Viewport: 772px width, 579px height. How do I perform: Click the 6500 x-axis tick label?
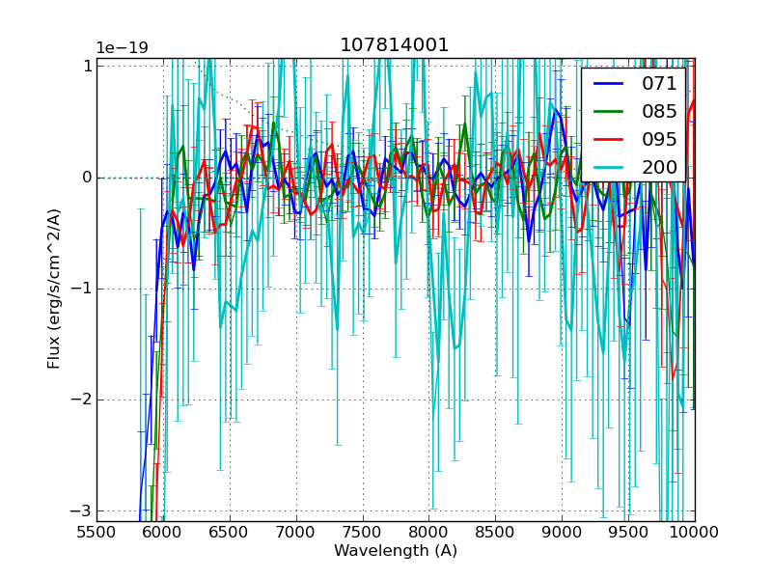[230, 532]
